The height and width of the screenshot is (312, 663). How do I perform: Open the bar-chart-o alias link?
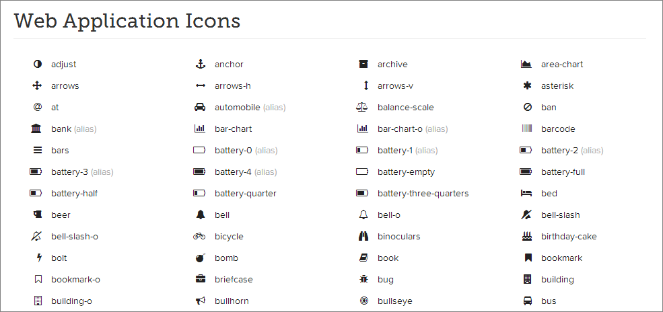point(413,129)
